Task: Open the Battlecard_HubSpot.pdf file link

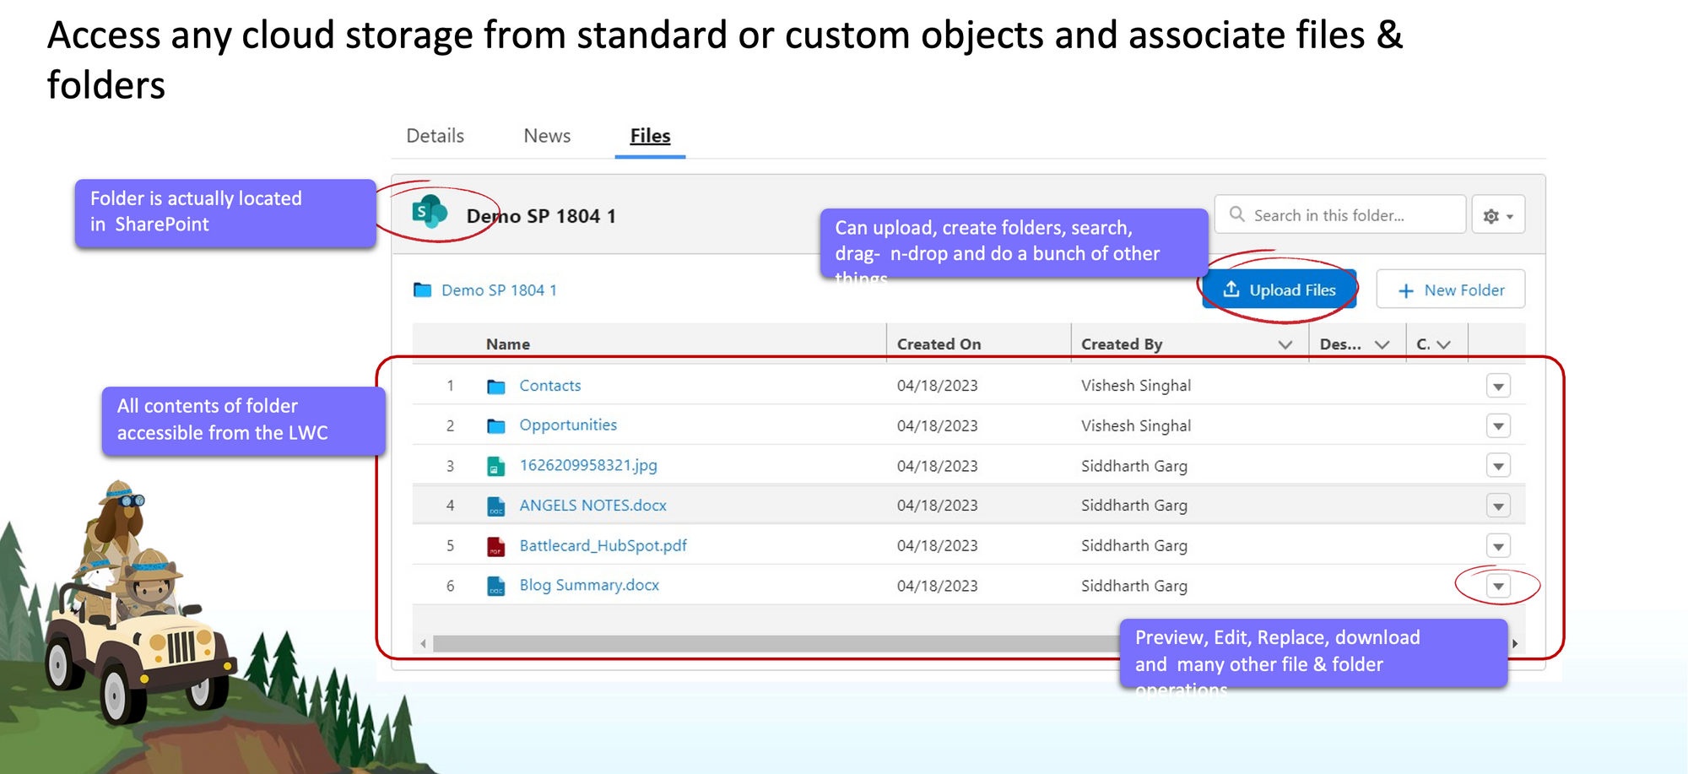Action: coord(603,546)
